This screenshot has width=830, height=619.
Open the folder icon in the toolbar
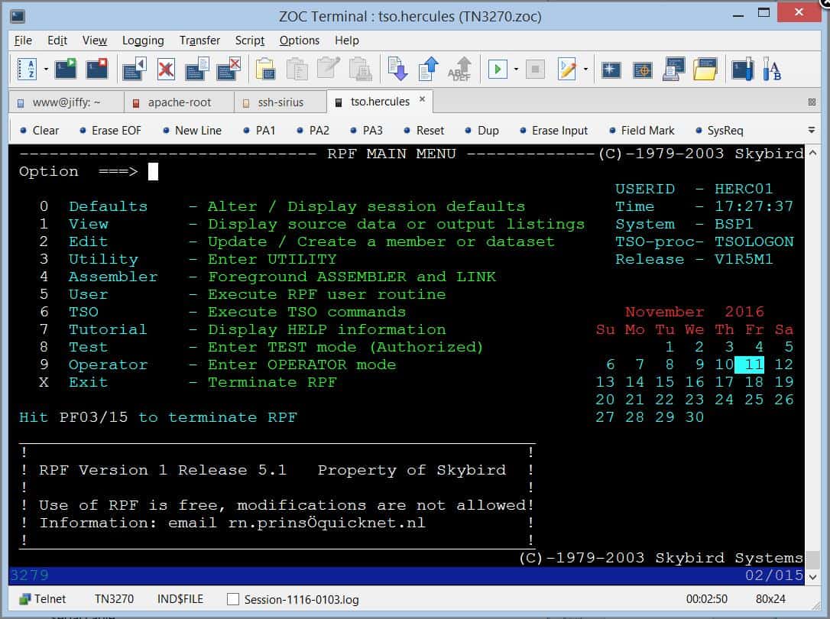pos(703,69)
